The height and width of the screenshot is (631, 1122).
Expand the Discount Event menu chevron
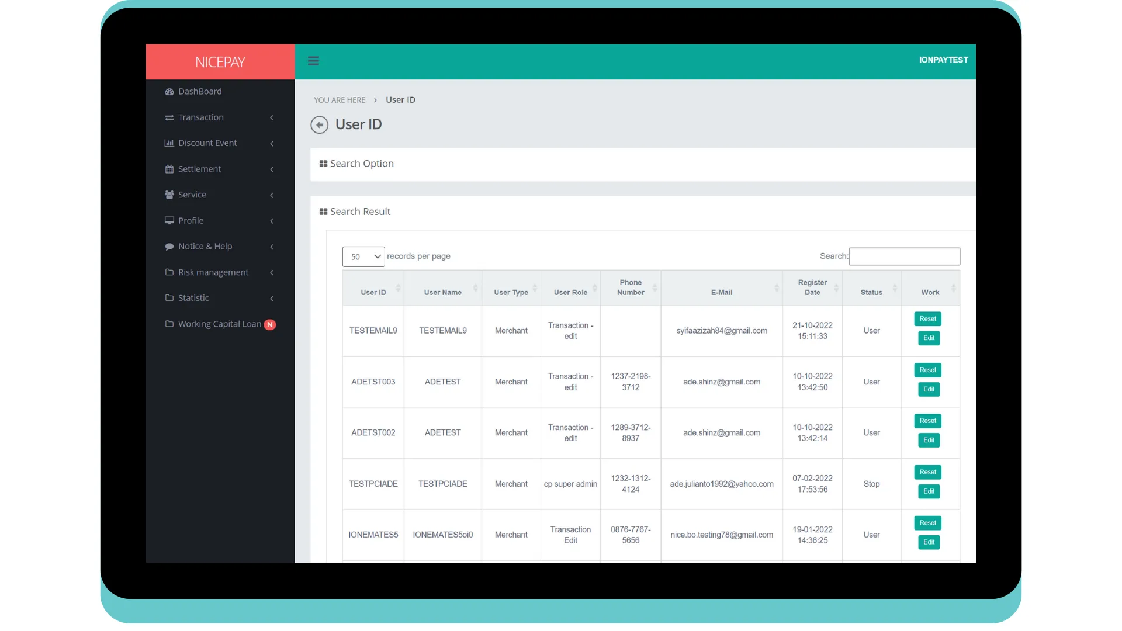[x=272, y=144]
